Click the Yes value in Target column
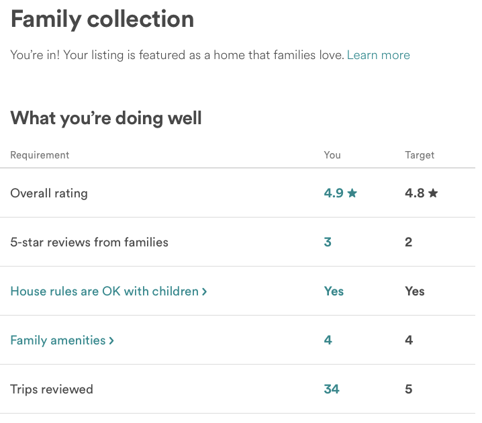Viewport: 482px width, 423px height. (415, 291)
